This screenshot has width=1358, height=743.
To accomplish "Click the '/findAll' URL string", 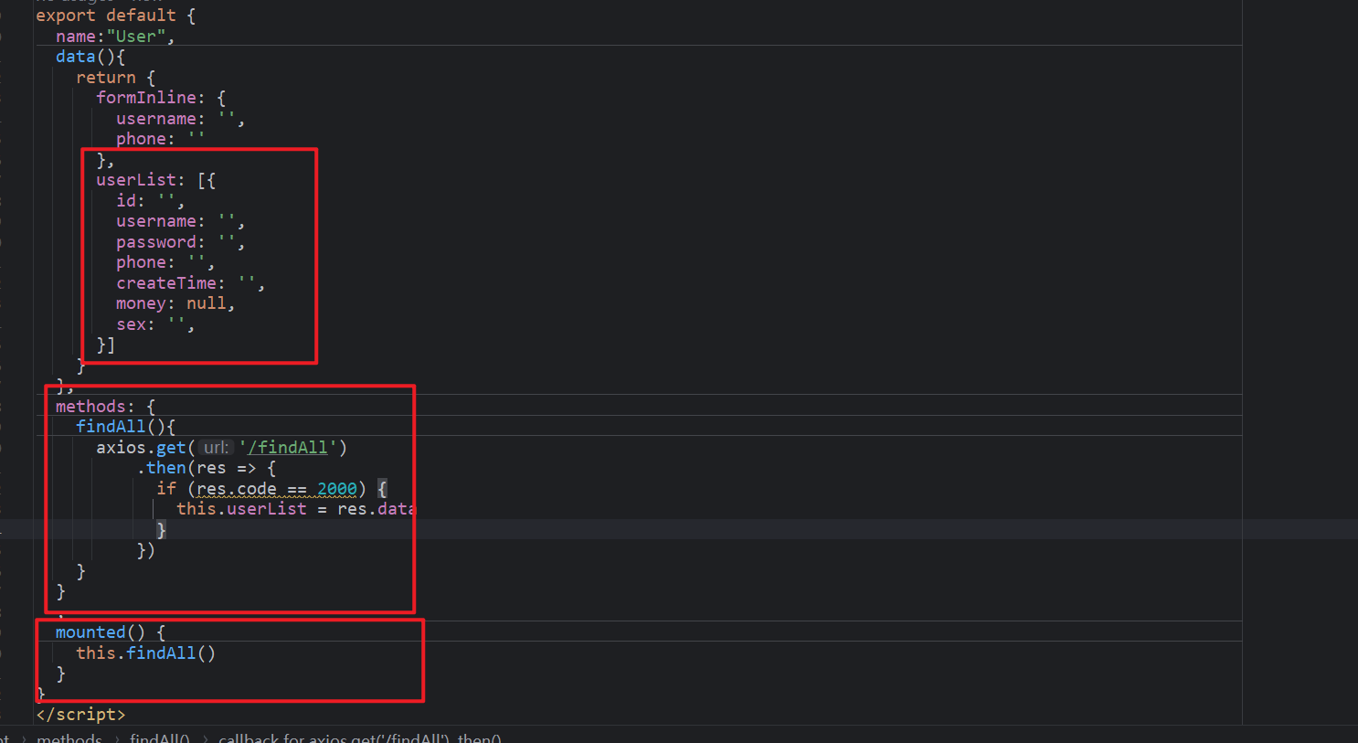I will point(288,448).
